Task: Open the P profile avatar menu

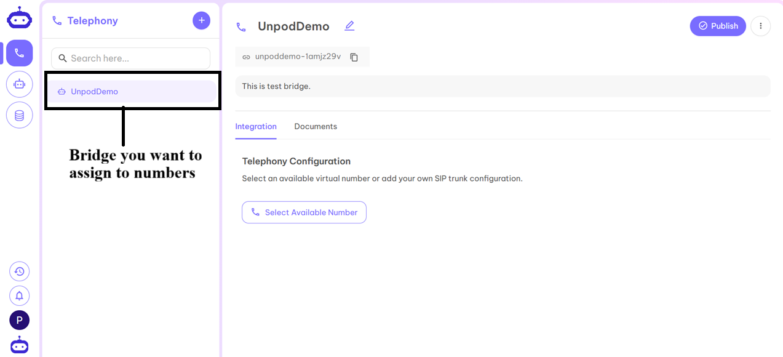Action: click(19, 320)
